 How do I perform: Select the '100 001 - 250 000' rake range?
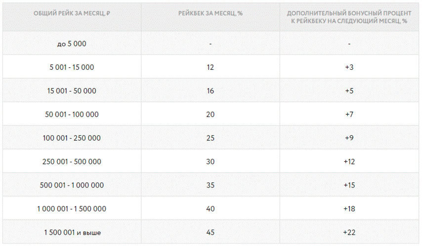[72, 138]
